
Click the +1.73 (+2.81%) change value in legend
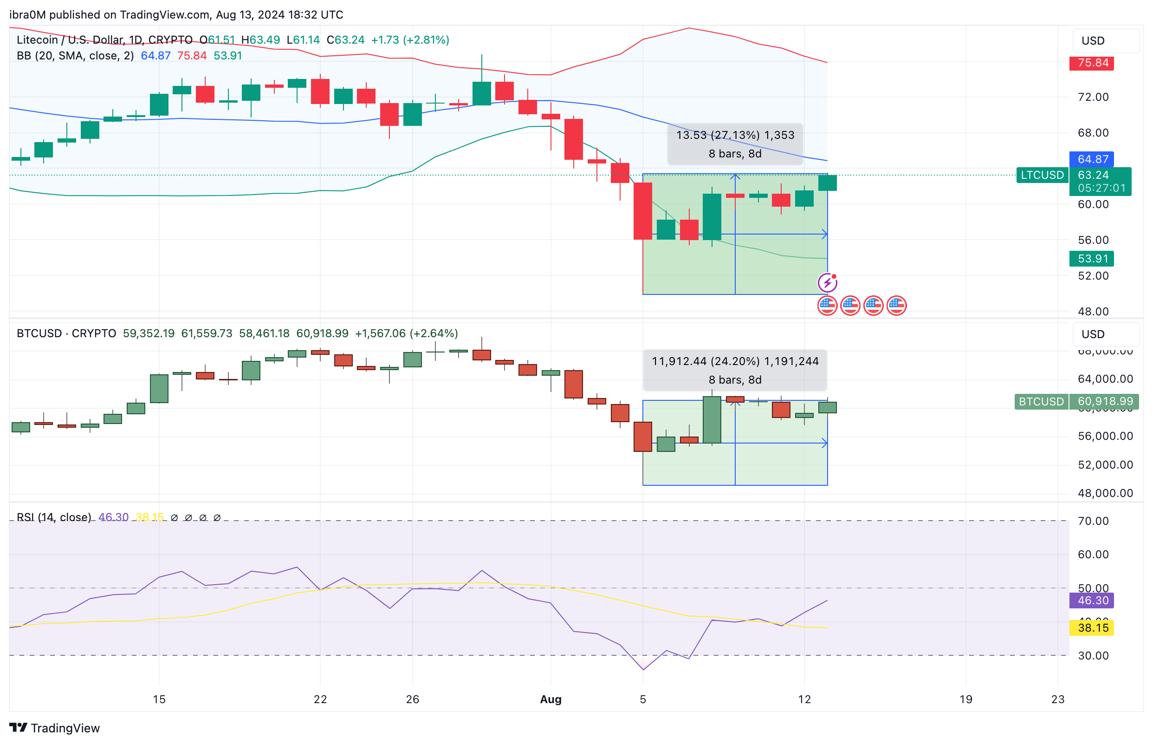(410, 39)
